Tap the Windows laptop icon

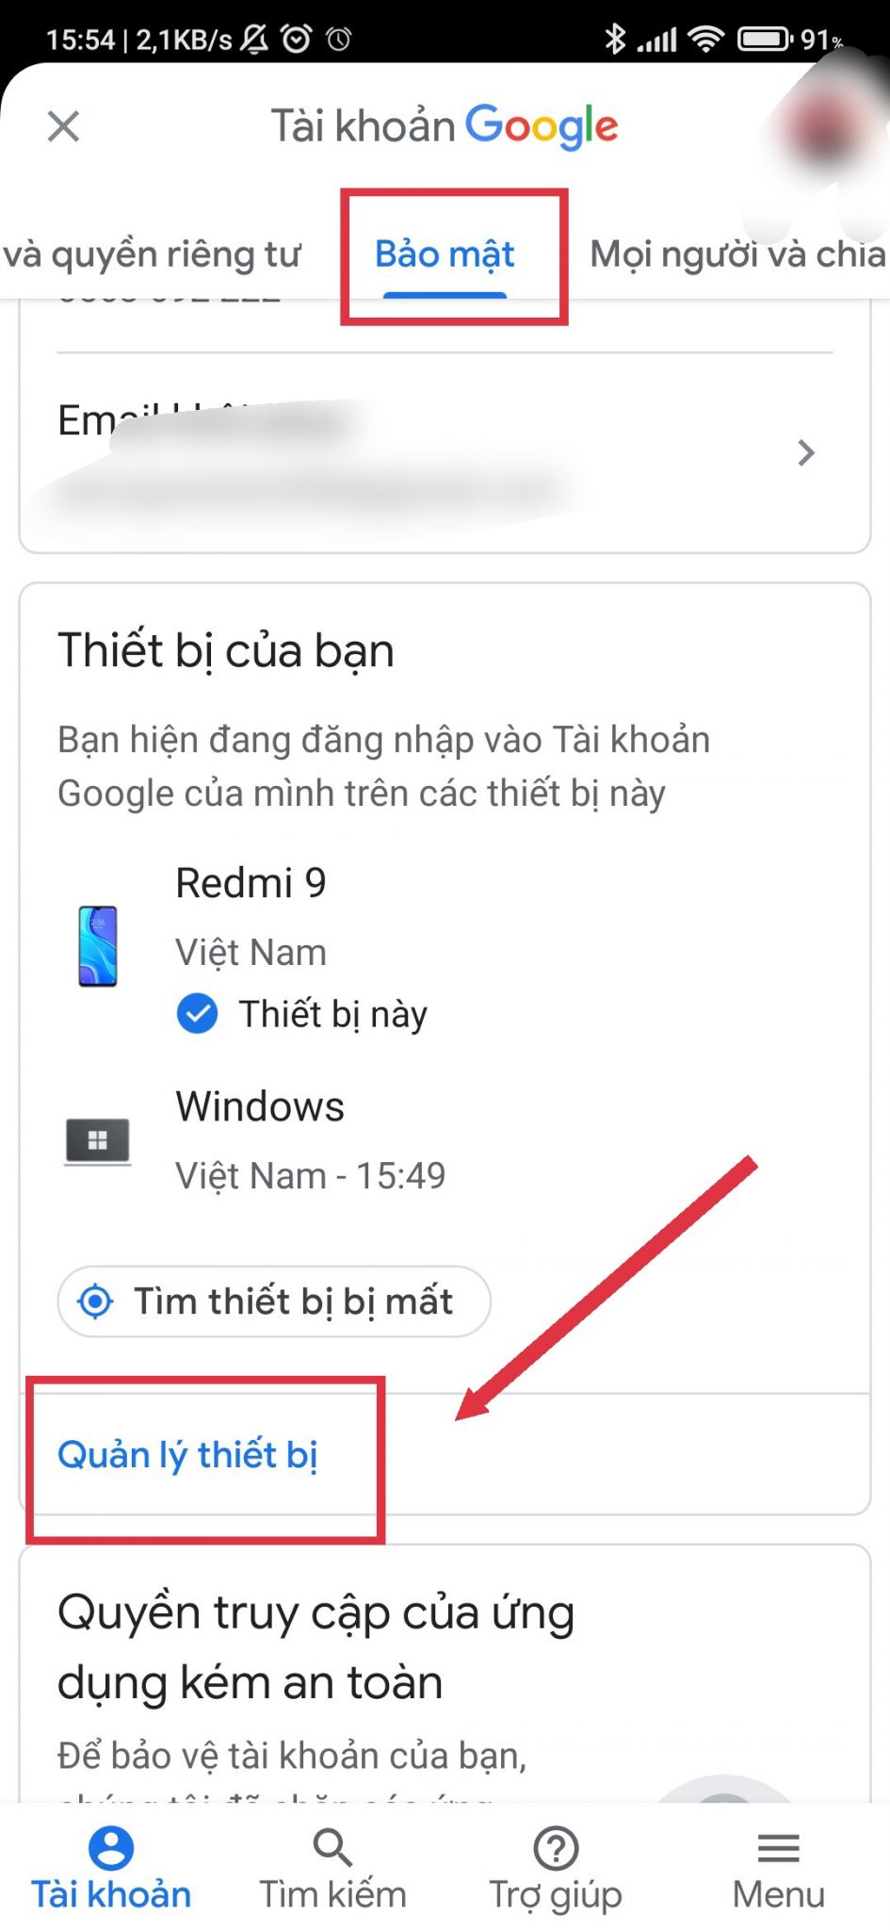tap(97, 1141)
